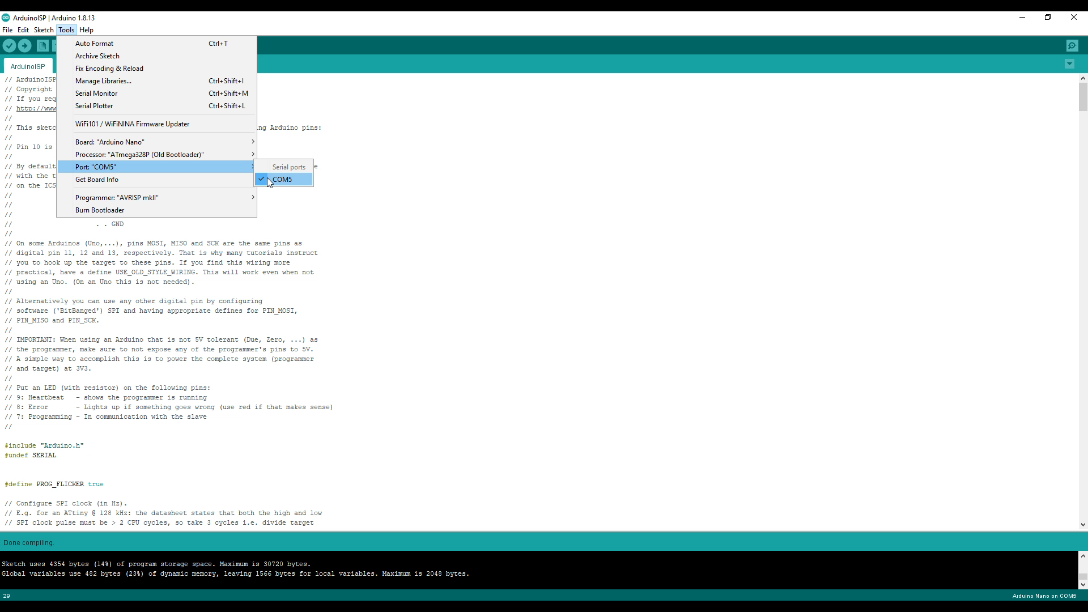Click the Upload arrow toolbar icon
This screenshot has width=1088, height=612.
point(25,46)
